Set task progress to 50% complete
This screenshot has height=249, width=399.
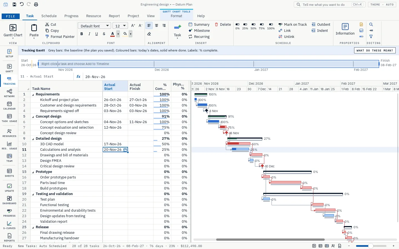[x=254, y=26]
